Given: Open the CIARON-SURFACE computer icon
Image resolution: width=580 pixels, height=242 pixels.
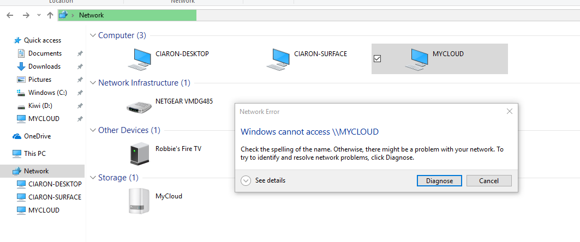Looking at the screenshot, I should (x=279, y=59).
